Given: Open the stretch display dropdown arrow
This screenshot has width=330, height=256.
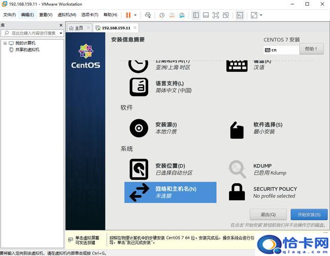Looking at the screenshot, I should (x=261, y=15).
